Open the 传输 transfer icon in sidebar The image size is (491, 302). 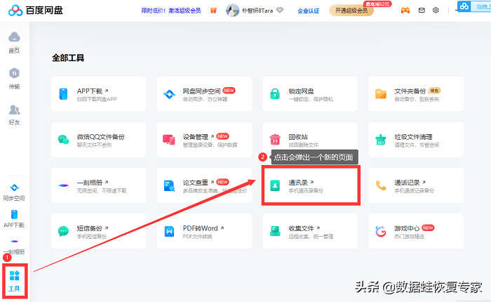click(x=14, y=79)
